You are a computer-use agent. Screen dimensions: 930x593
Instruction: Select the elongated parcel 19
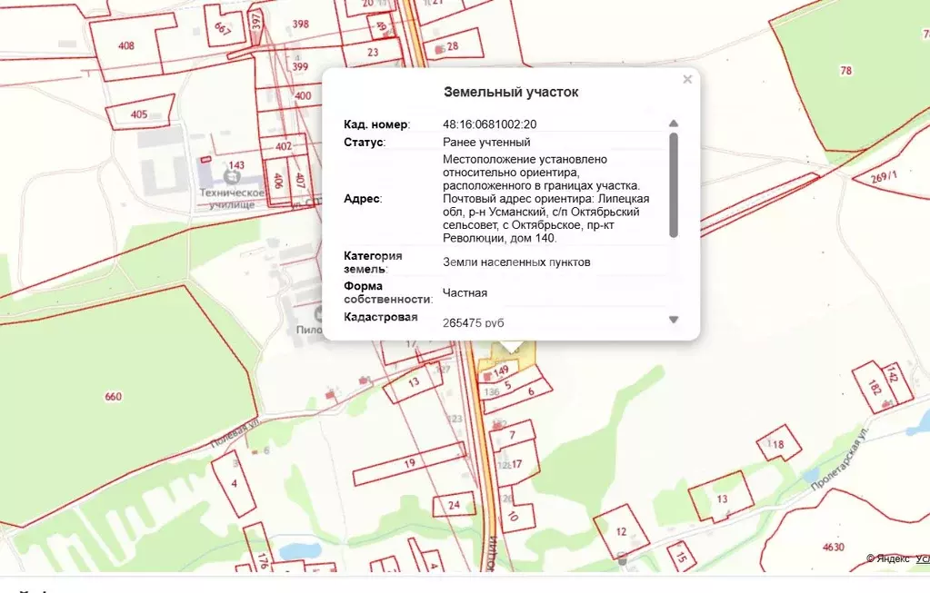pos(409,463)
